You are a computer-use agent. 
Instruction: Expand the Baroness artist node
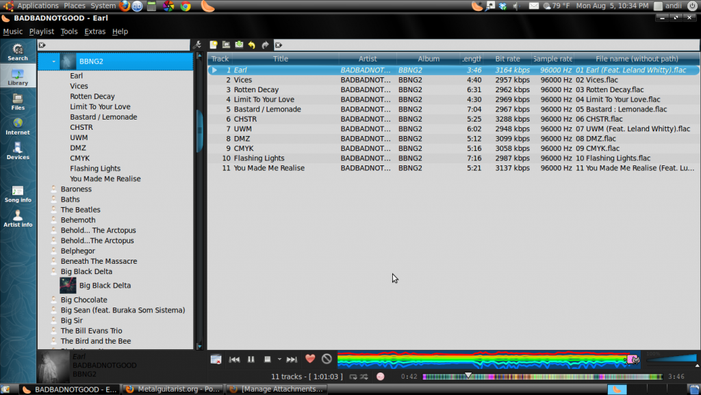pos(53,189)
